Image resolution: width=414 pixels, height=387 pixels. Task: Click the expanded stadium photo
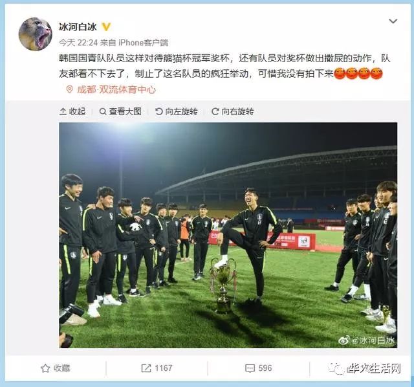click(x=228, y=235)
